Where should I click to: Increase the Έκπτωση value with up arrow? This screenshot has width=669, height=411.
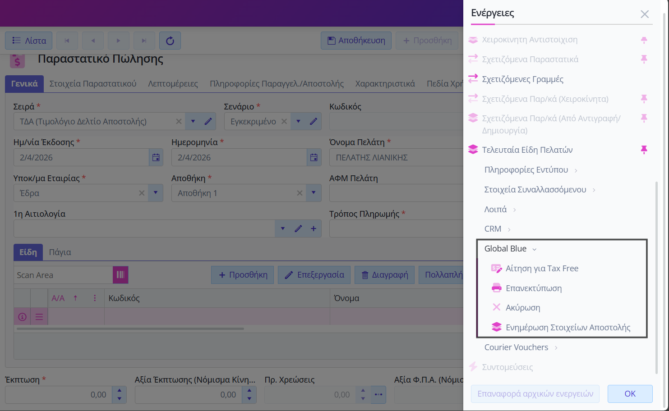(x=119, y=391)
